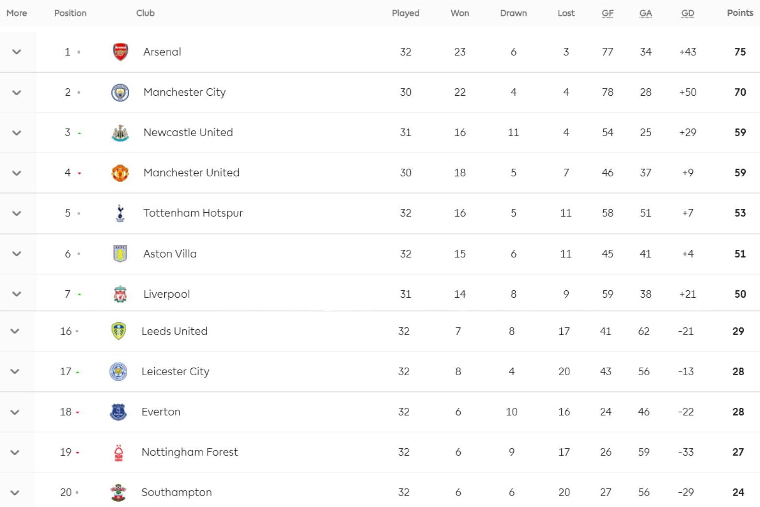Viewport: 760px width, 507px height.
Task: Click the Everton club crest
Action: (x=118, y=412)
